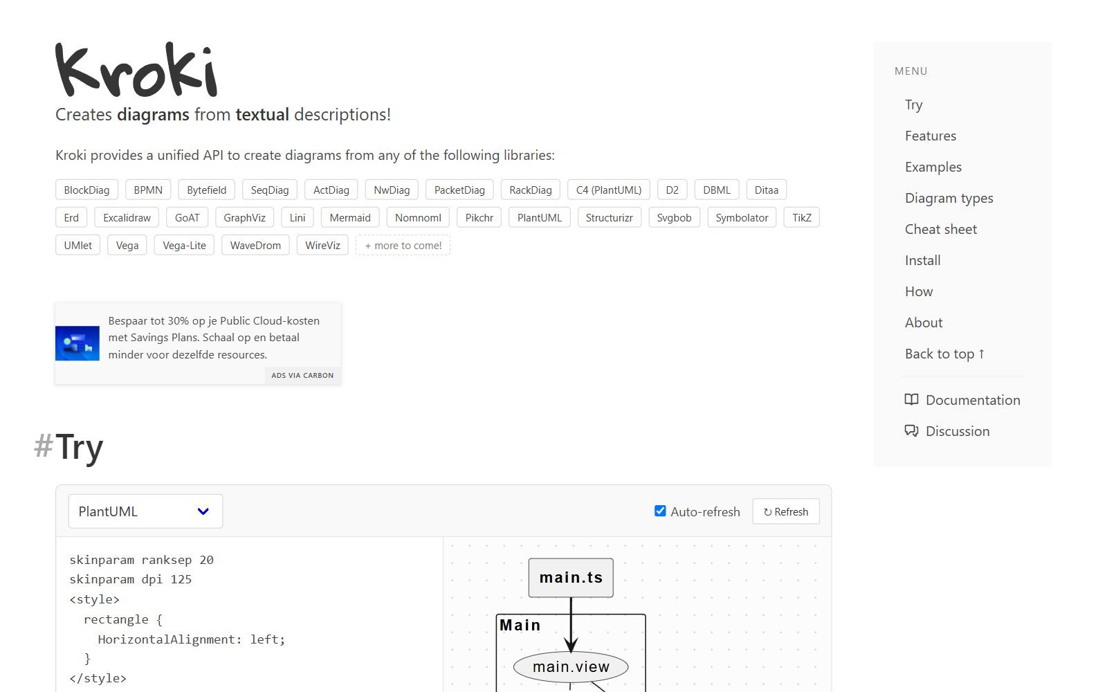The image size is (1107, 692).
Task: Click the Bespaar tot 30% ad text
Action: click(214, 338)
